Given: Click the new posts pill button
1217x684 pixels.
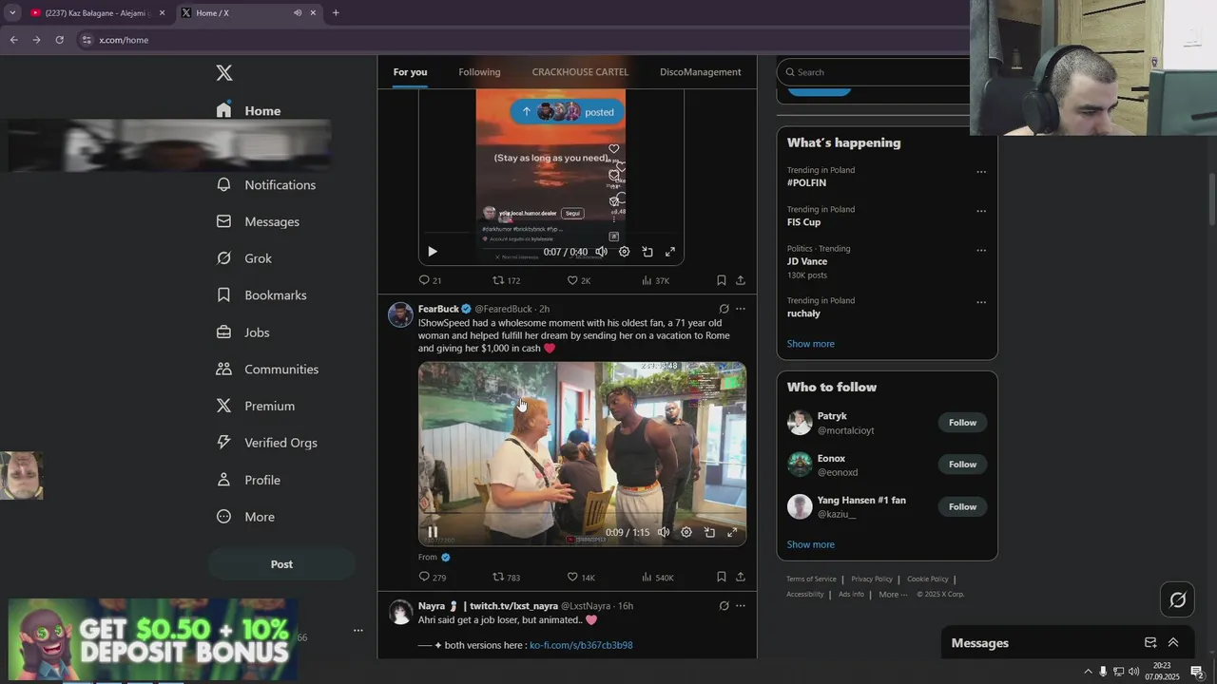Looking at the screenshot, I should pos(568,112).
